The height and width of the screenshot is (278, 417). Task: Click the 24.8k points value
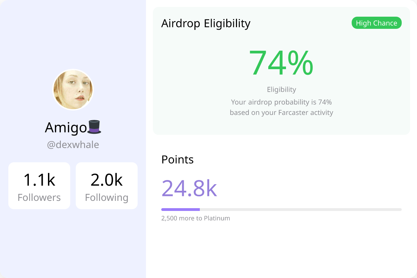189,188
